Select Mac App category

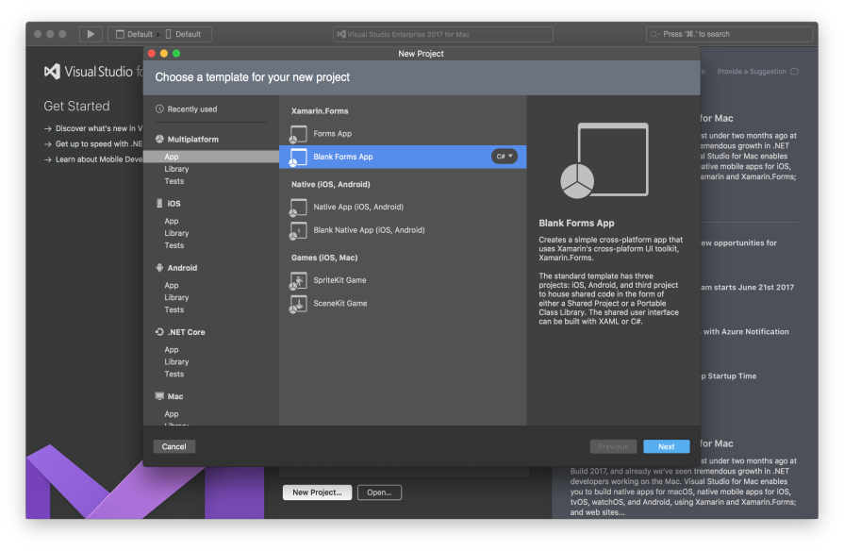[172, 413]
